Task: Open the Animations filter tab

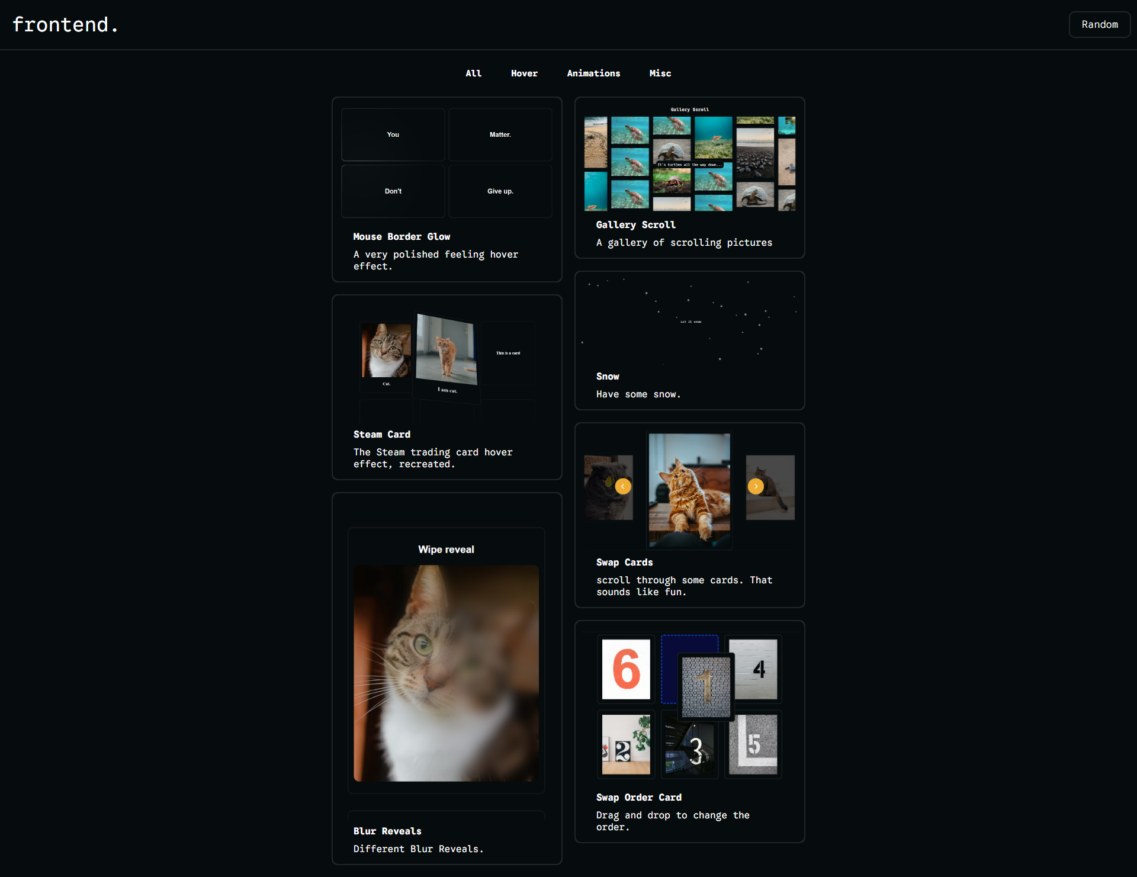Action: (593, 73)
